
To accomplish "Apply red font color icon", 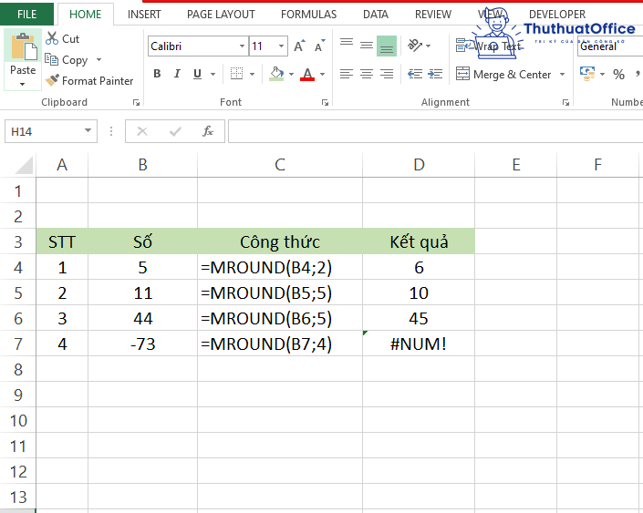I will click(307, 74).
